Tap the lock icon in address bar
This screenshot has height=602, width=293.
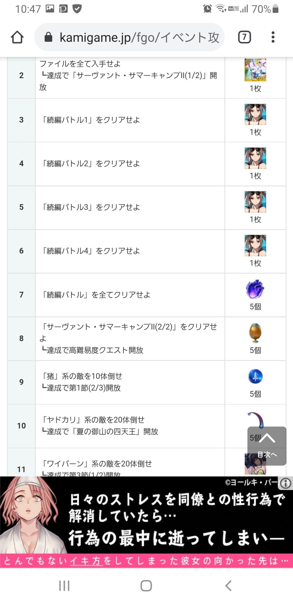[x=48, y=37]
